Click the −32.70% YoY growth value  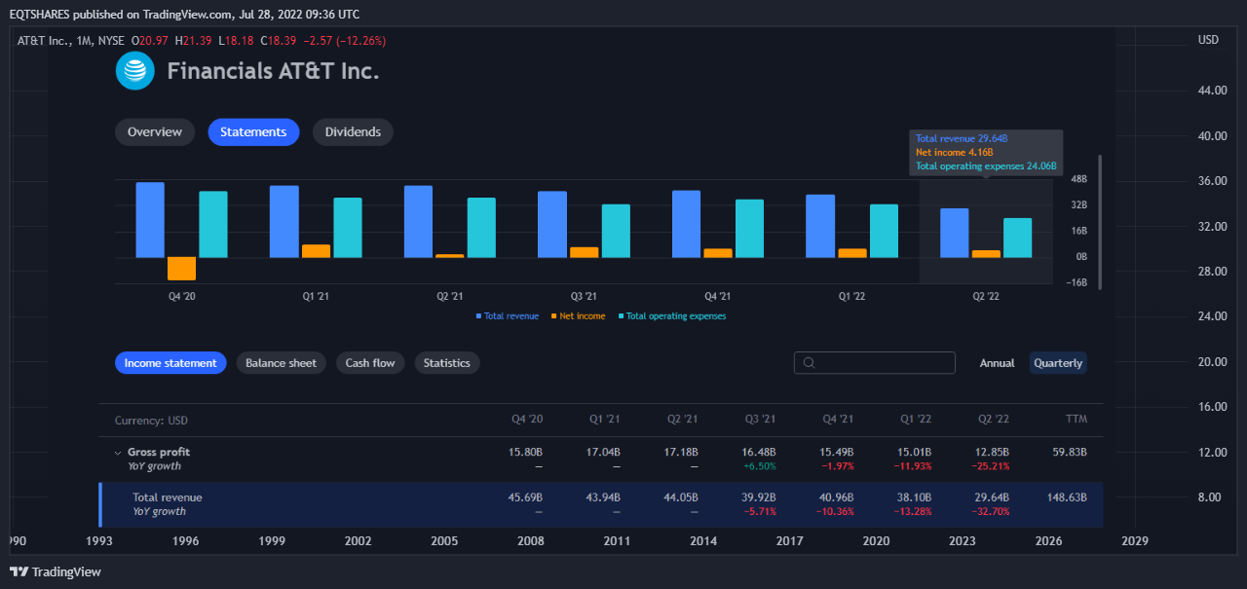click(x=991, y=512)
